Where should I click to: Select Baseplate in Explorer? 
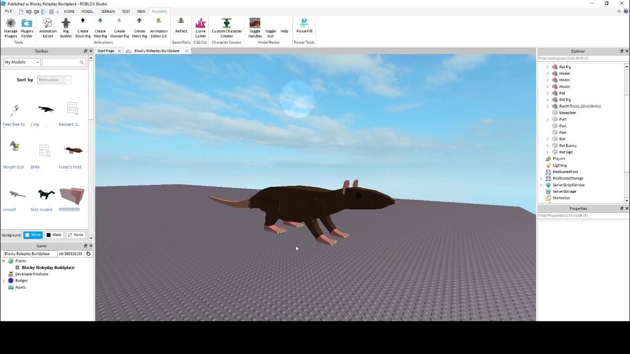click(567, 113)
